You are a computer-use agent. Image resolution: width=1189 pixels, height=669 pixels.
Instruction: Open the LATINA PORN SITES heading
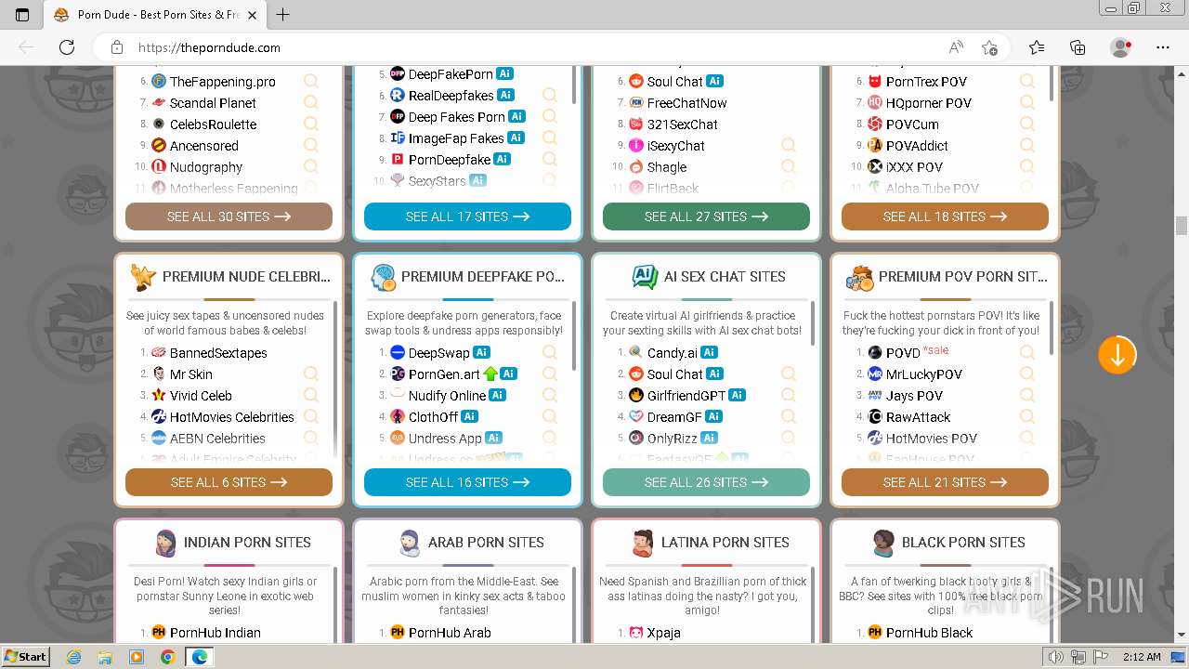pos(725,543)
